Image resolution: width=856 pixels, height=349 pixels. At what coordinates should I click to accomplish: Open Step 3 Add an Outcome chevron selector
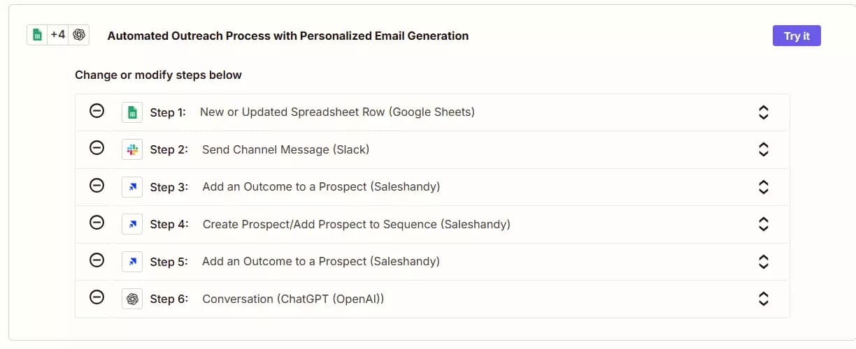(x=764, y=187)
